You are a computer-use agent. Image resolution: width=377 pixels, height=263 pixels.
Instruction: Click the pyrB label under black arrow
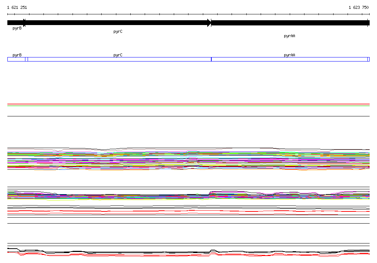17,28
